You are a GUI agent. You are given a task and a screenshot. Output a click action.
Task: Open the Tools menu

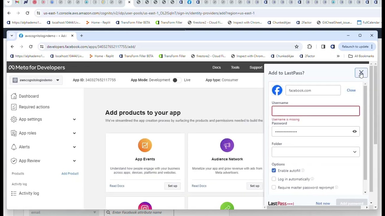click(235, 67)
